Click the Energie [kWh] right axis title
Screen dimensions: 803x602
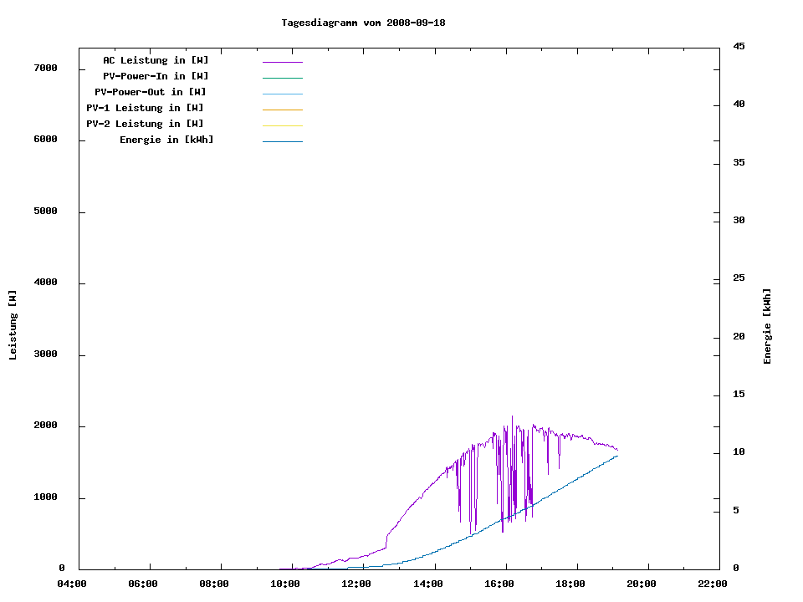(768, 326)
